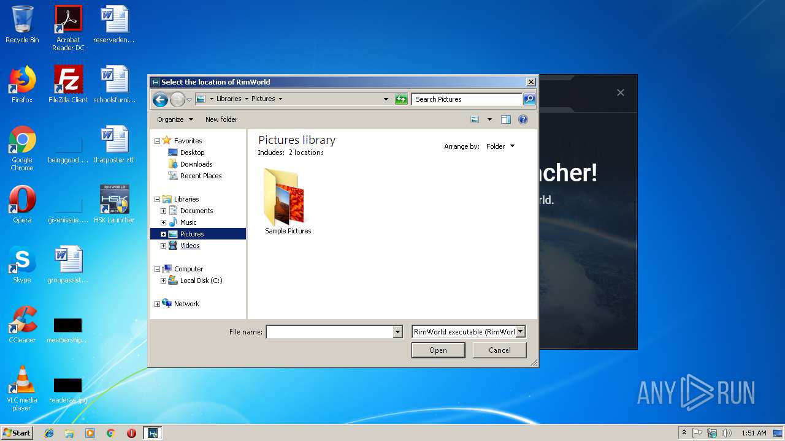Open the Acrobat Reader DC desktop icon
The height and width of the screenshot is (441, 785).
68,28
